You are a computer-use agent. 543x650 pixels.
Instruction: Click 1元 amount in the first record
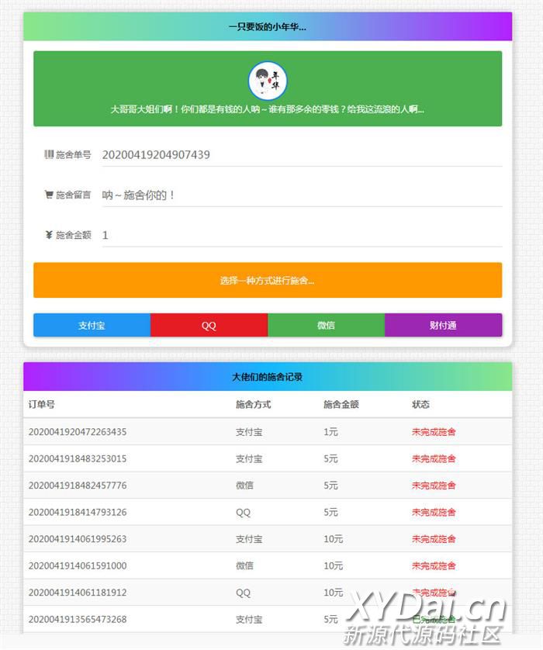click(x=330, y=431)
